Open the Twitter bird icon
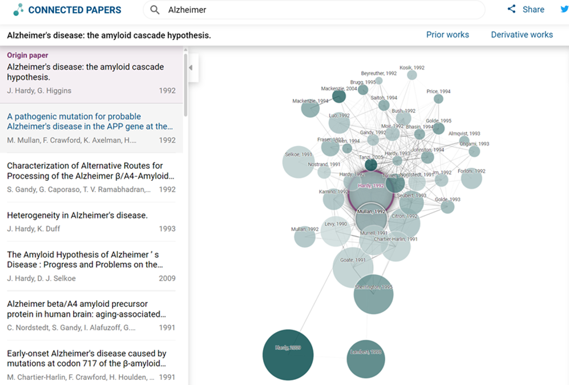The width and height of the screenshot is (569, 385). tap(564, 9)
